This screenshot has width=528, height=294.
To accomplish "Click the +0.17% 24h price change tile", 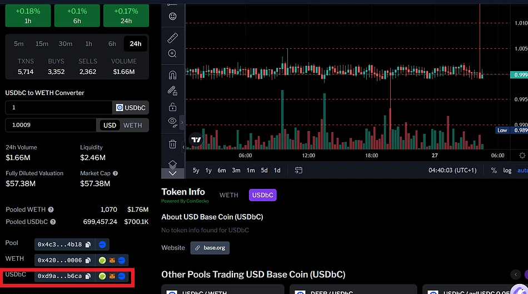I will (x=126, y=16).
